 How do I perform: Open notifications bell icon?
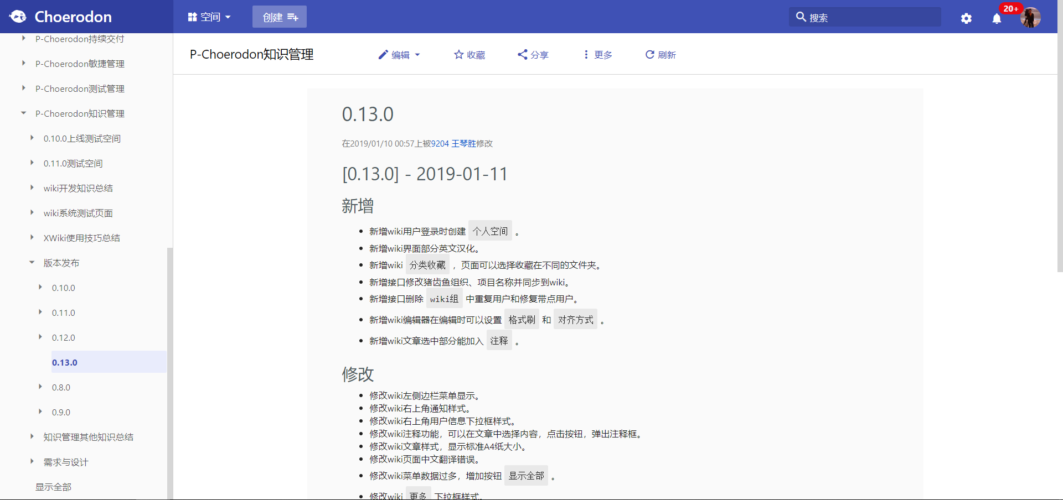[997, 18]
